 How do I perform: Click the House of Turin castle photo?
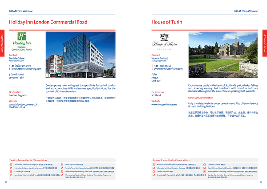(x=223, y=55)
